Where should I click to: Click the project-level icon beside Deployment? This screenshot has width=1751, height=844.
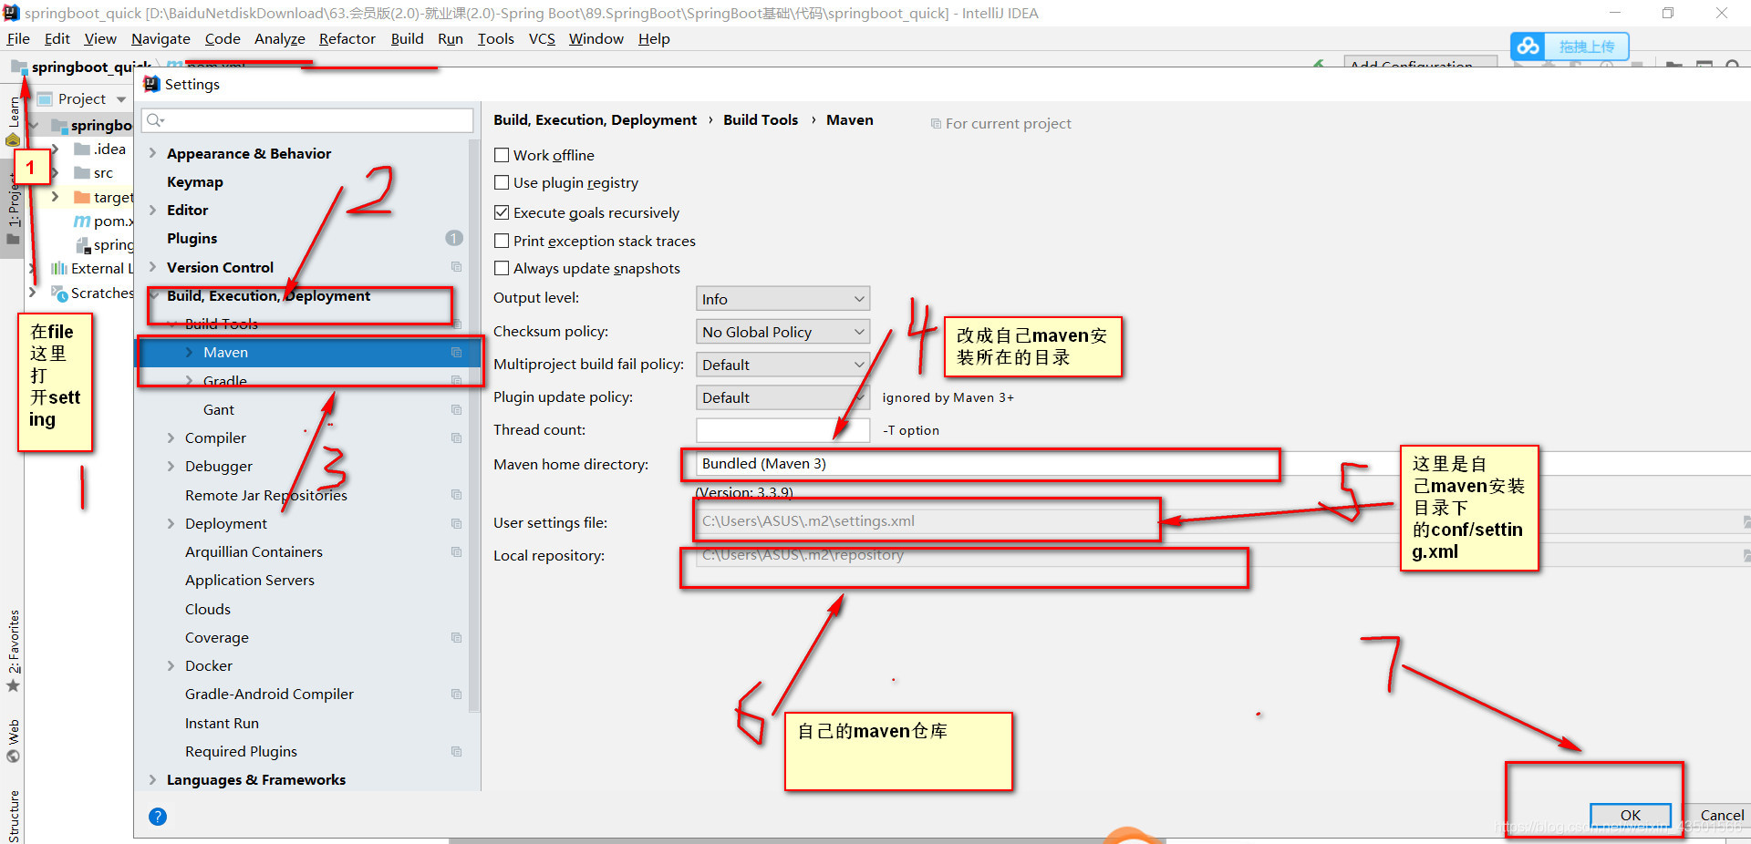point(456,524)
